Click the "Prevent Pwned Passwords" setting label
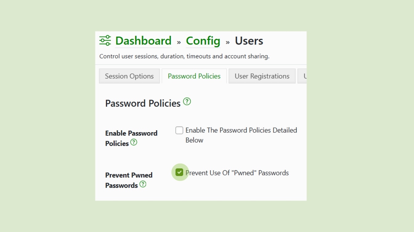The height and width of the screenshot is (232, 414). (x=129, y=180)
